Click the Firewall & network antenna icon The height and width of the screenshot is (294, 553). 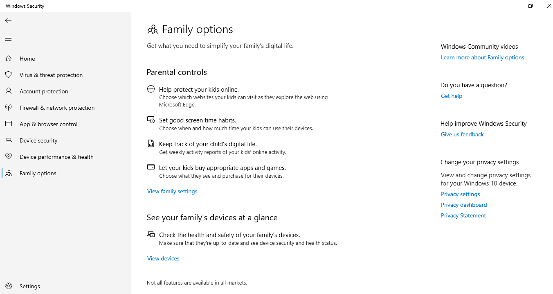point(8,108)
